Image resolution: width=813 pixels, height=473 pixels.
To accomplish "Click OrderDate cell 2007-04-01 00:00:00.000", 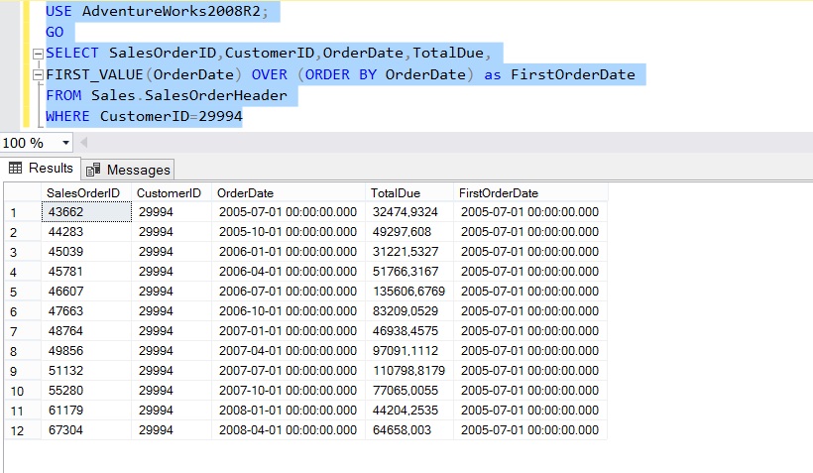I will (x=289, y=351).
